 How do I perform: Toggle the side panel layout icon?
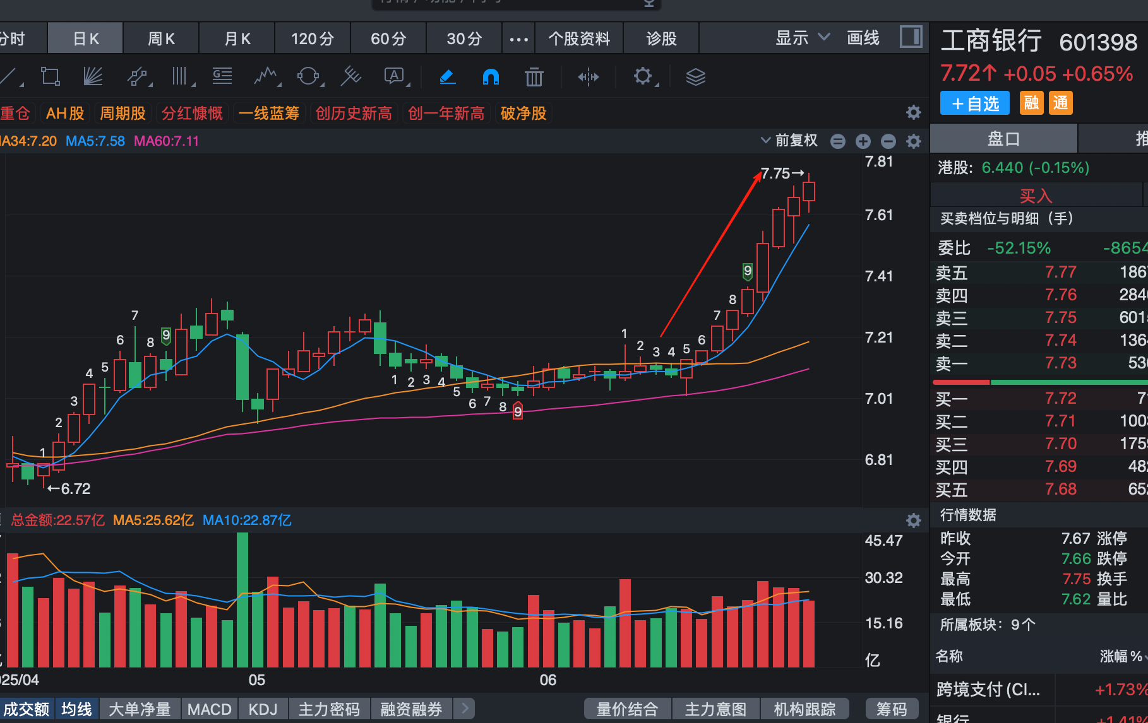(911, 37)
